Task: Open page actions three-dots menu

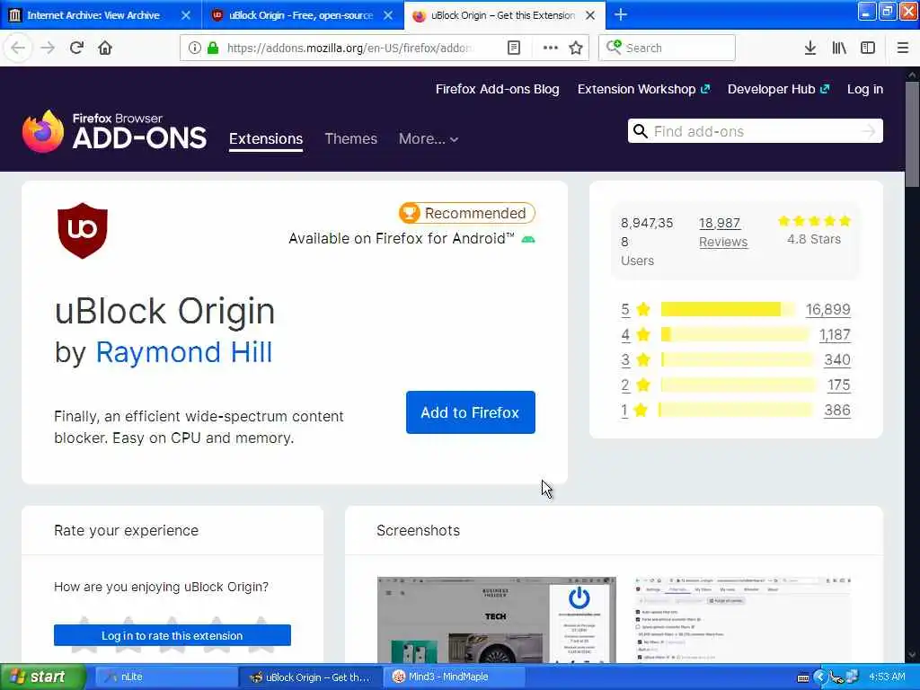Action: [550, 48]
